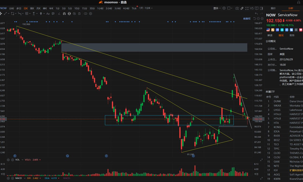Click the Tick timeframe button
This screenshot has height=182, width=303.
pyautogui.click(x=134, y=8)
